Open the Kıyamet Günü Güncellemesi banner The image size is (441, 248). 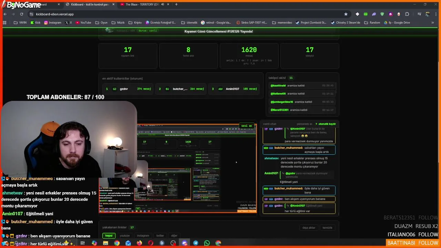219,31
